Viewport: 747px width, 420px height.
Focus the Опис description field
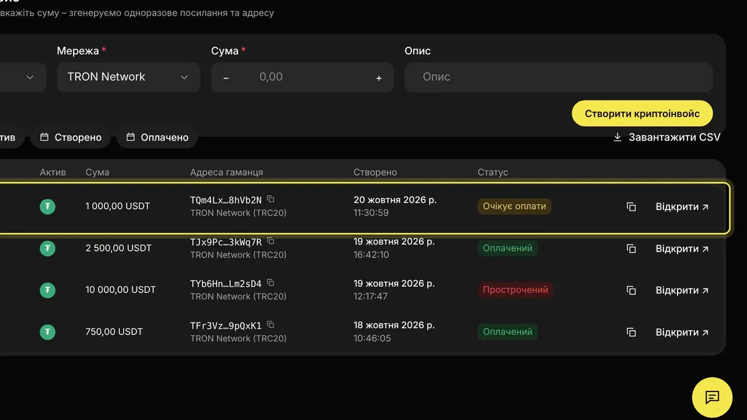point(558,77)
